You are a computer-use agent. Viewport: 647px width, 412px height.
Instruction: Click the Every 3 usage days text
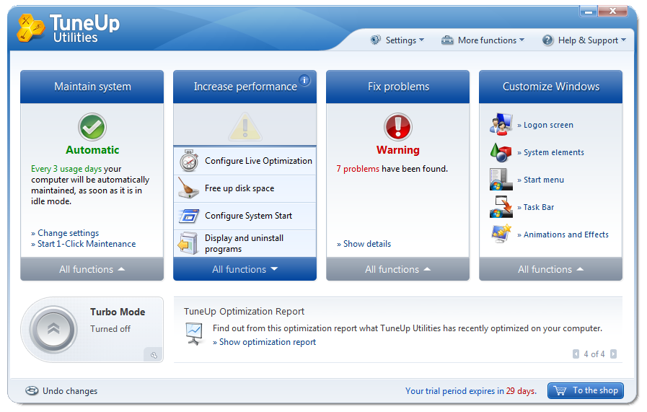click(x=66, y=168)
